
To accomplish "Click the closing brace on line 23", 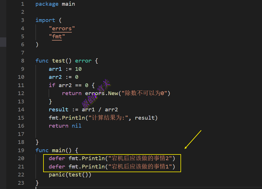I will coord(37,182).
